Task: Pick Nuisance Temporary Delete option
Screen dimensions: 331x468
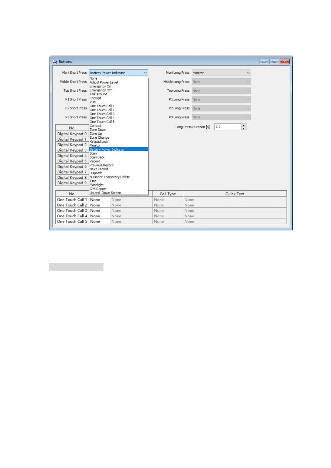Action: pos(118,177)
